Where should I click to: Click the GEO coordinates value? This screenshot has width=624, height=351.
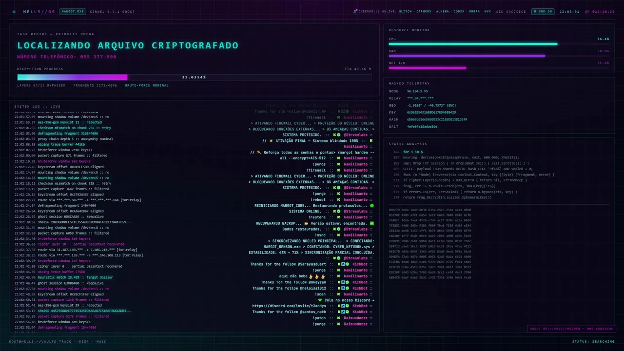[431, 105]
